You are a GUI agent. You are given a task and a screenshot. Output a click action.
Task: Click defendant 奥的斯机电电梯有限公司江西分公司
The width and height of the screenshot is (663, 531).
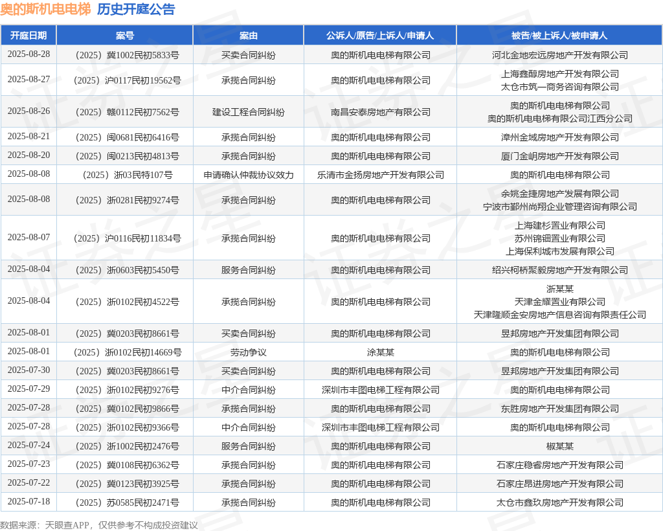pos(559,119)
